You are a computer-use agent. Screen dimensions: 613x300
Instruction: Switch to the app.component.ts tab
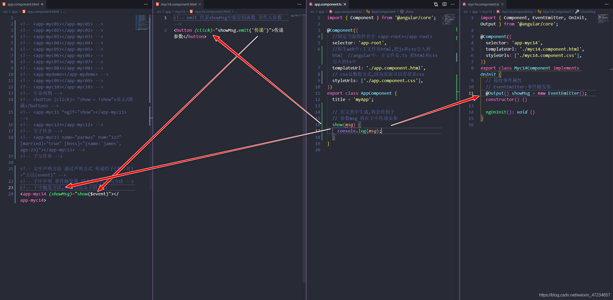tap(328, 4)
